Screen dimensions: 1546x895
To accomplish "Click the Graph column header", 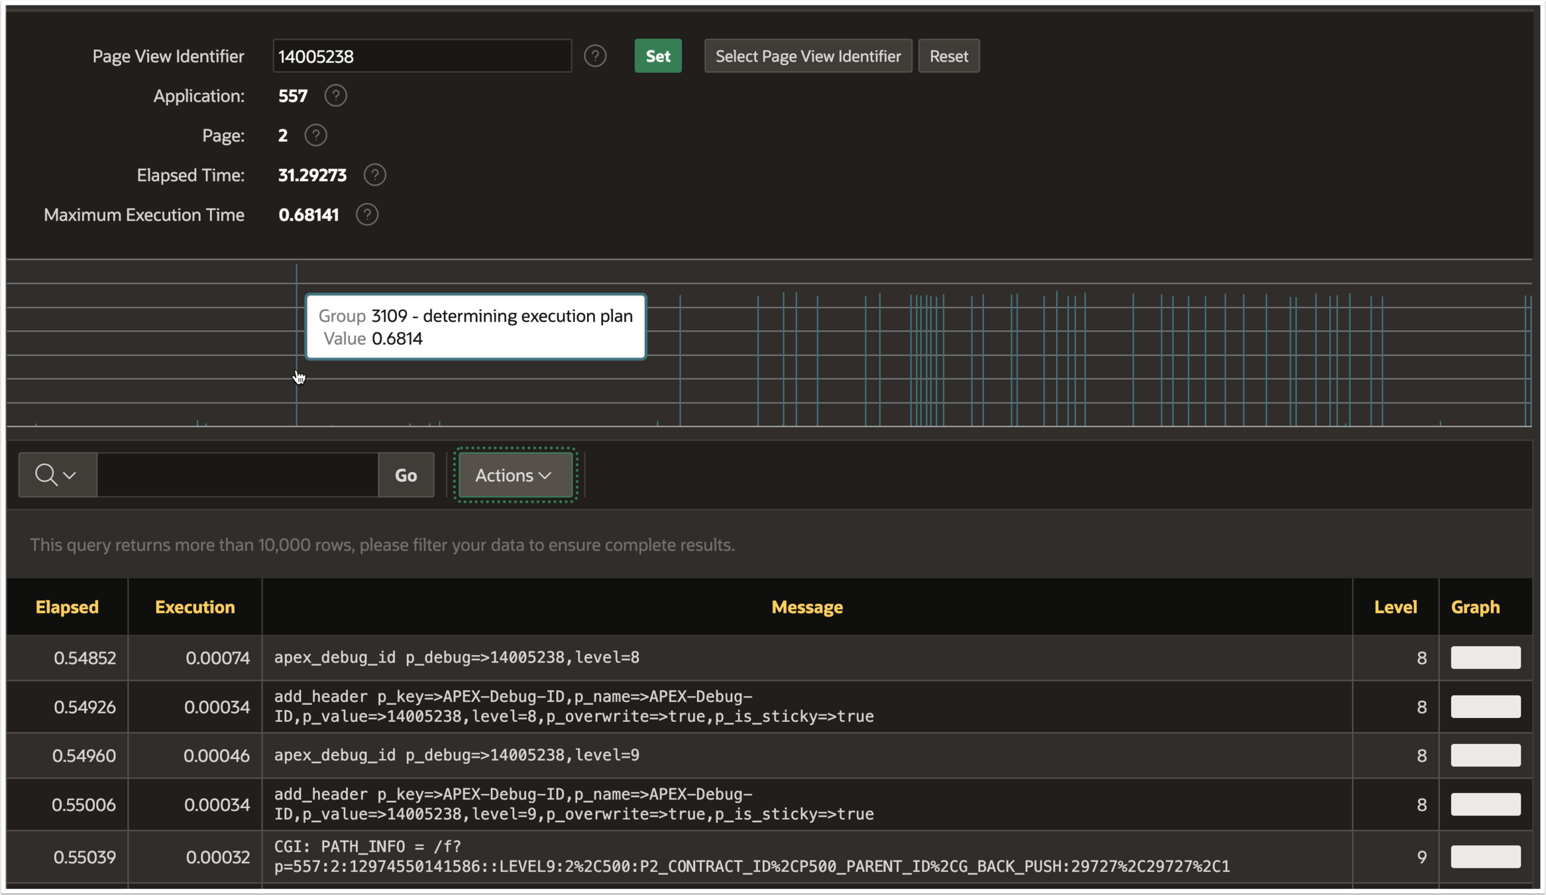I will click(x=1474, y=607).
